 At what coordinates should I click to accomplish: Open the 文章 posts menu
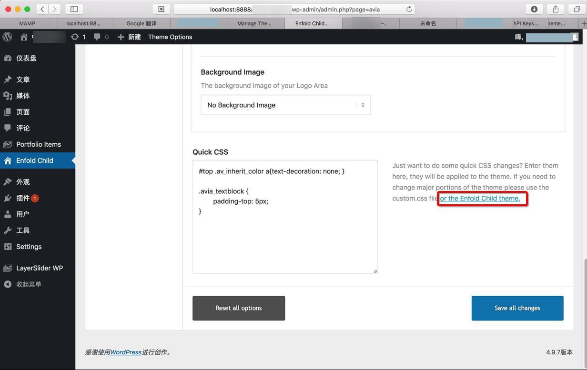(38, 80)
